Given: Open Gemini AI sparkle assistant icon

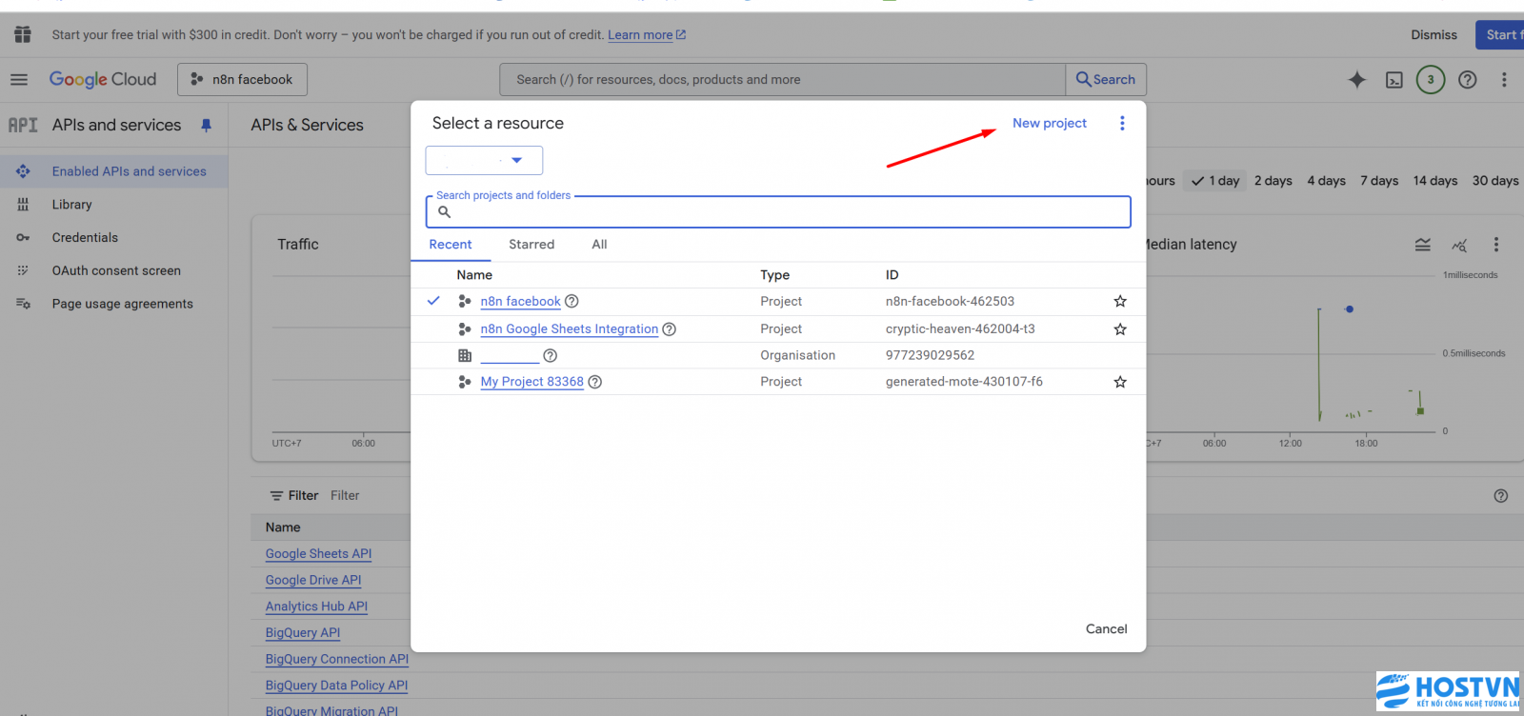Looking at the screenshot, I should [x=1357, y=80].
